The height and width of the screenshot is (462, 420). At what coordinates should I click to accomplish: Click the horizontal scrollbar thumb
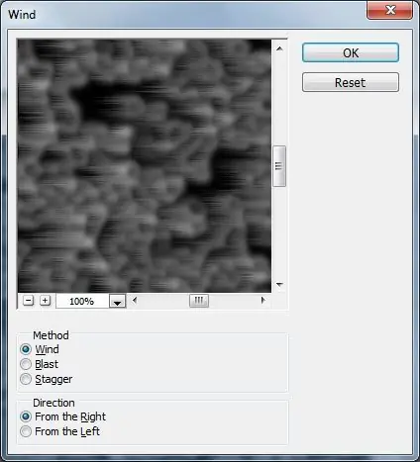[199, 301]
